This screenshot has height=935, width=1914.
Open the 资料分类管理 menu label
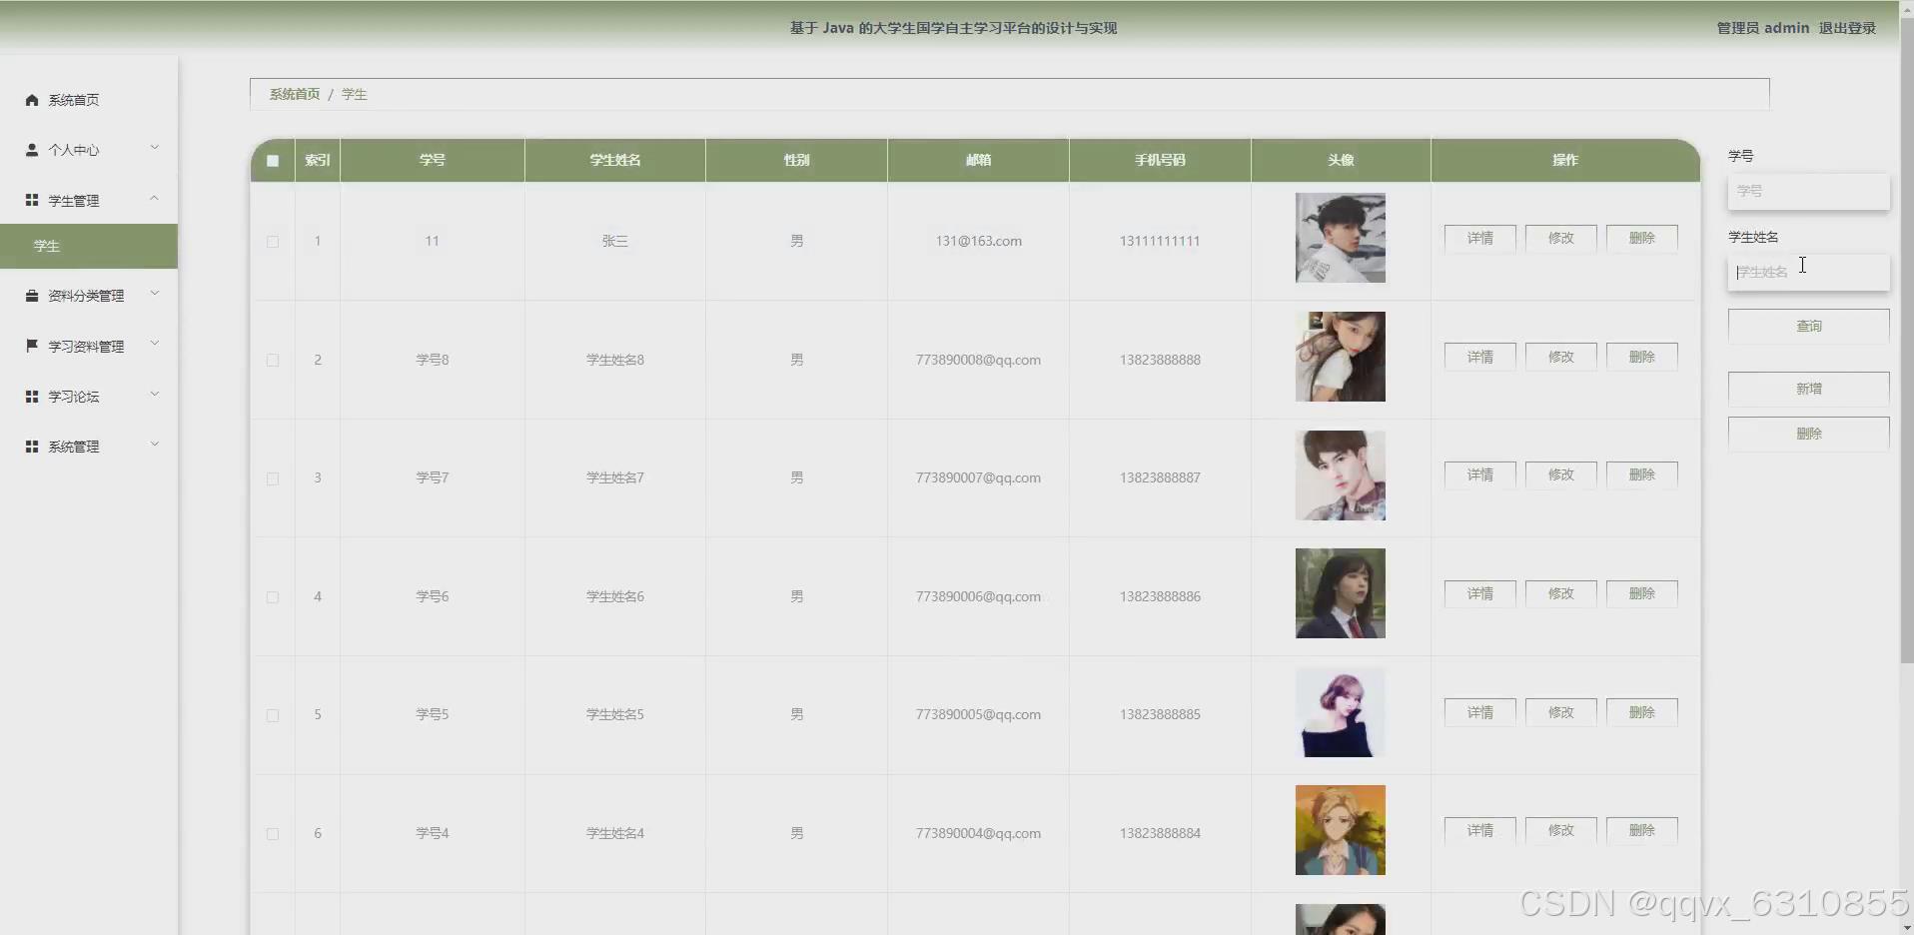tap(86, 296)
